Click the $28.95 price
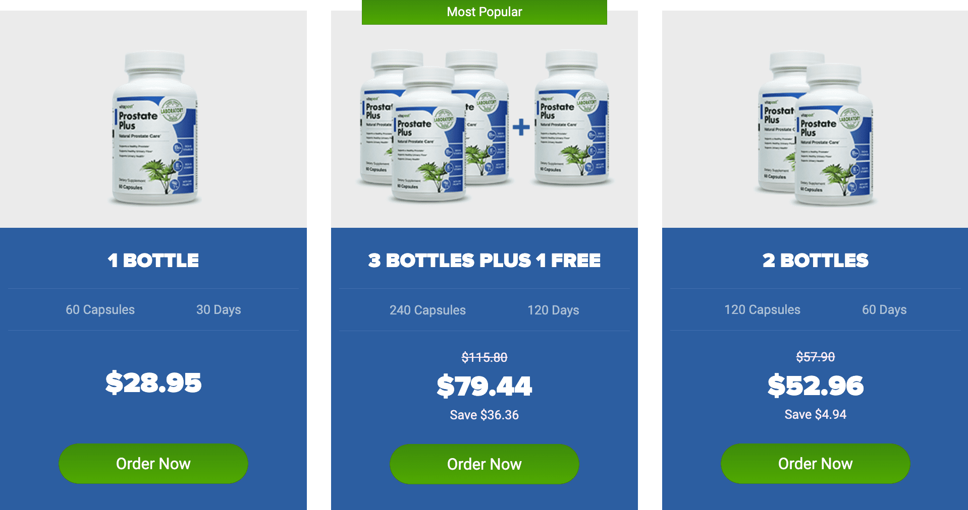The height and width of the screenshot is (510, 968). tap(153, 382)
